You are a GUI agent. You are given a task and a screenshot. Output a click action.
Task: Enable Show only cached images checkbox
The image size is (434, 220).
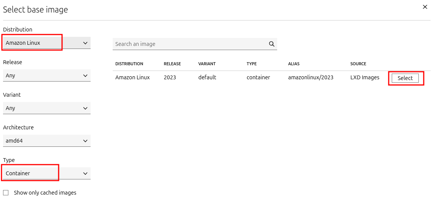[x=6, y=193]
